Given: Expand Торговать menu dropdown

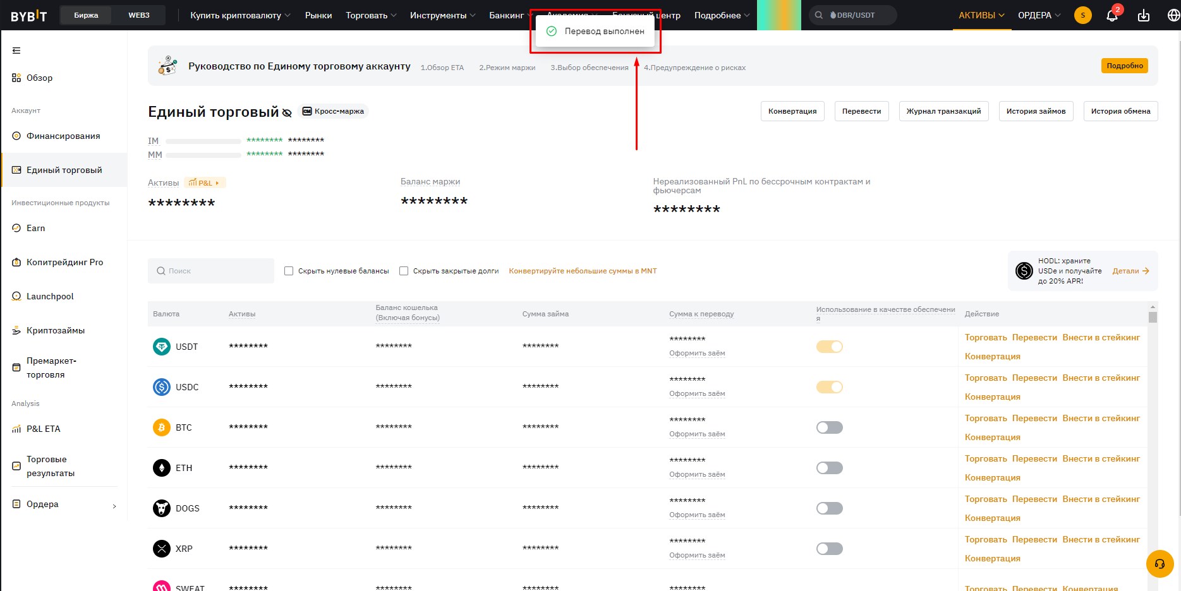Looking at the screenshot, I should pyautogui.click(x=371, y=15).
